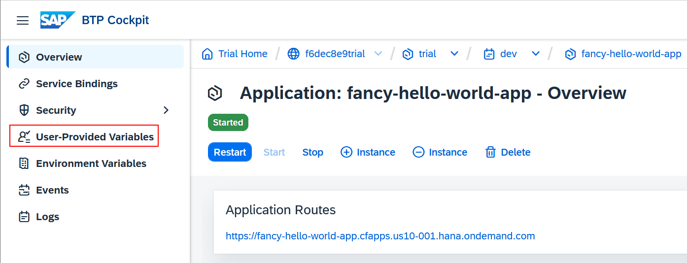Delete the application
Screen dimensions: 687x263
pos(508,152)
